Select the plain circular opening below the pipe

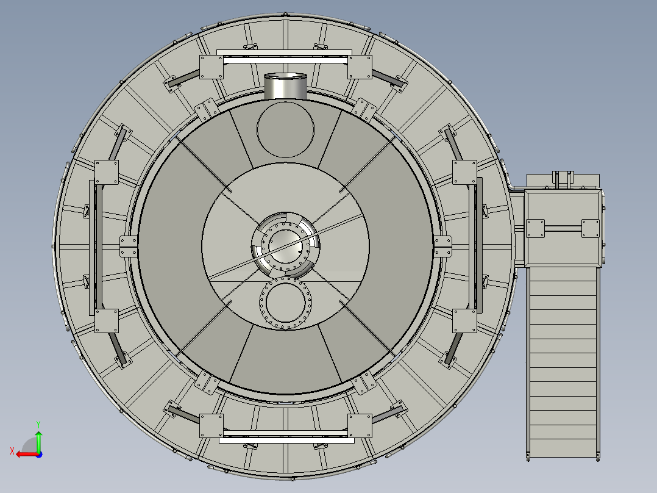(285, 129)
